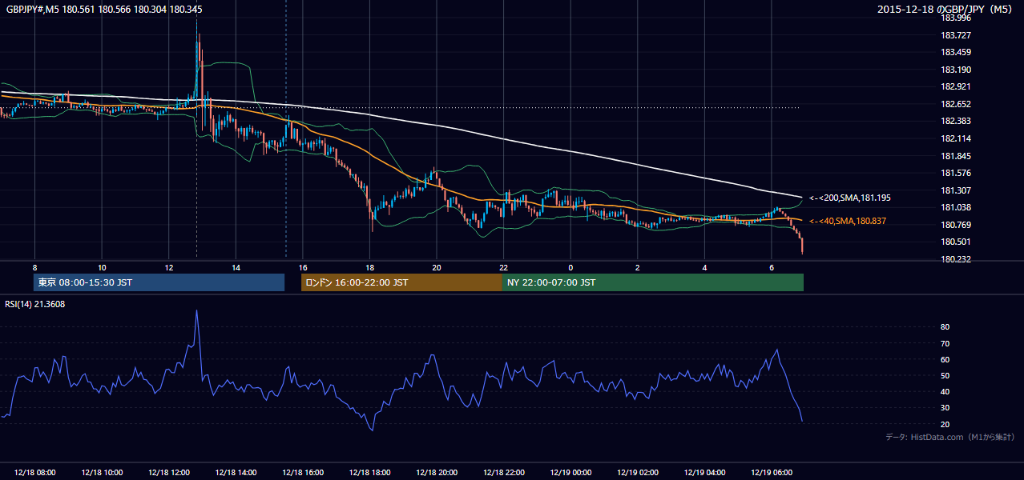Click the bottom time label 12/18 22:00
The image size is (1024, 480).
click(x=503, y=472)
